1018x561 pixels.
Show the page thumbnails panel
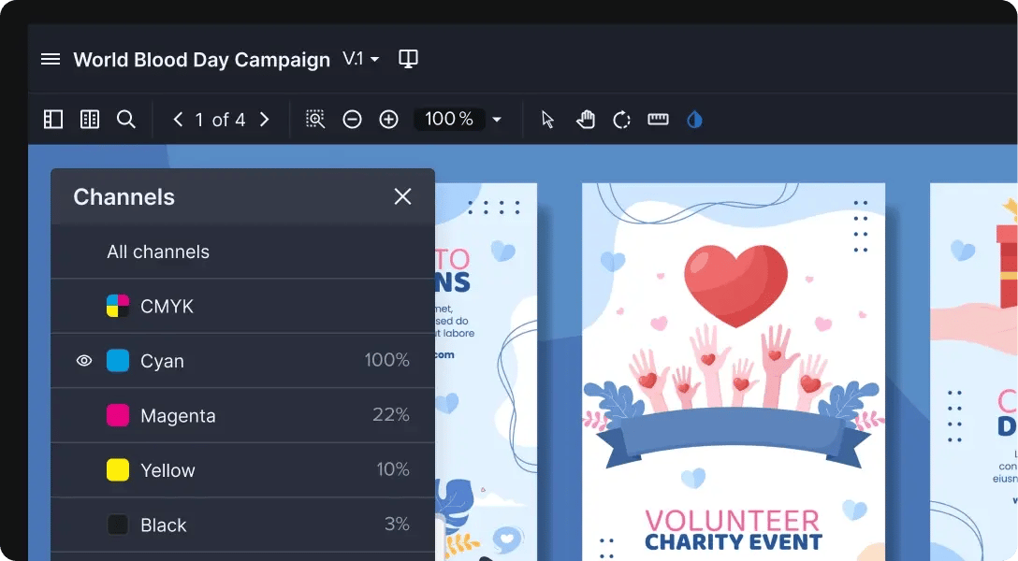[x=89, y=119]
